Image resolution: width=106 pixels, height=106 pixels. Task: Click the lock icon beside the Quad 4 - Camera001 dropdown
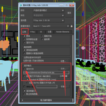tap(72, 26)
